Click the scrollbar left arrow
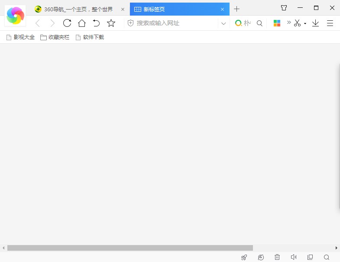 click(3, 248)
